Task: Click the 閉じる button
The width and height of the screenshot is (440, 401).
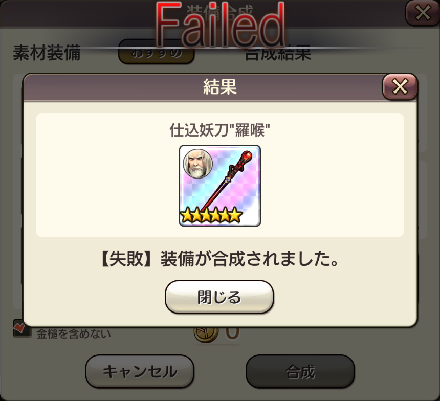Action: pos(219,297)
